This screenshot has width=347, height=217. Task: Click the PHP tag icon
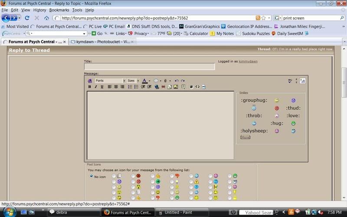click(203, 87)
